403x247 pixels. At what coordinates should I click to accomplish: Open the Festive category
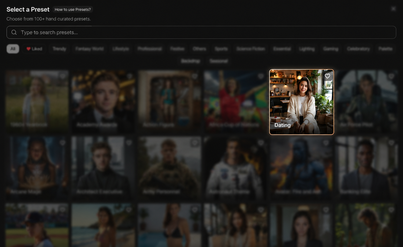click(177, 49)
